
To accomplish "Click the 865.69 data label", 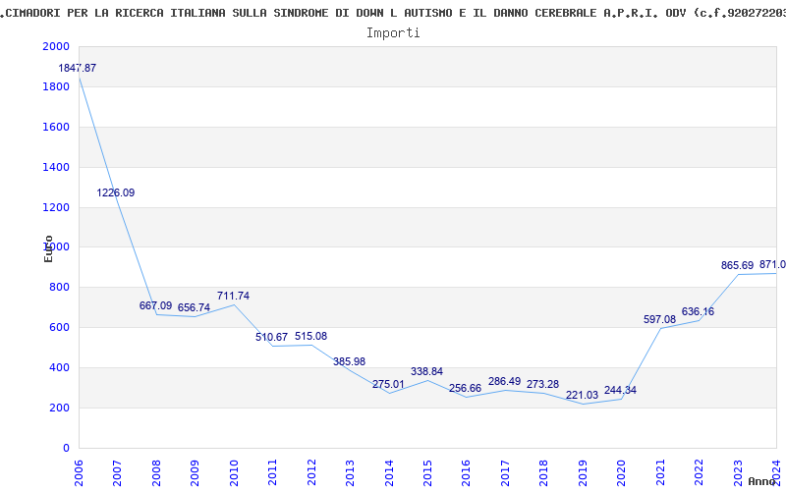I will (x=738, y=266).
